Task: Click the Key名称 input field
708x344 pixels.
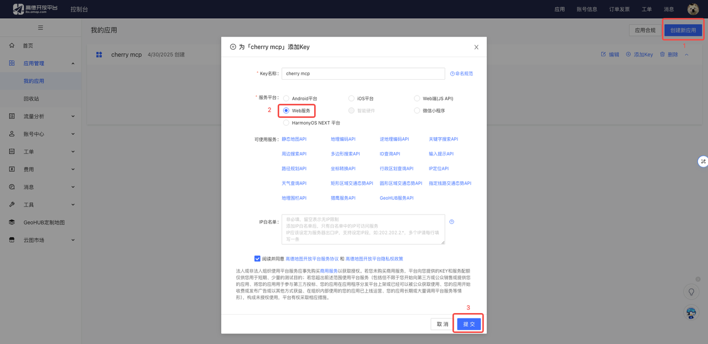Action: click(363, 74)
